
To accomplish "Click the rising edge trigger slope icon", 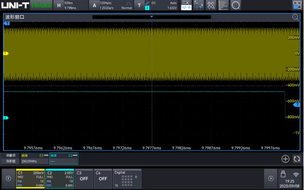I will [x=147, y=3].
